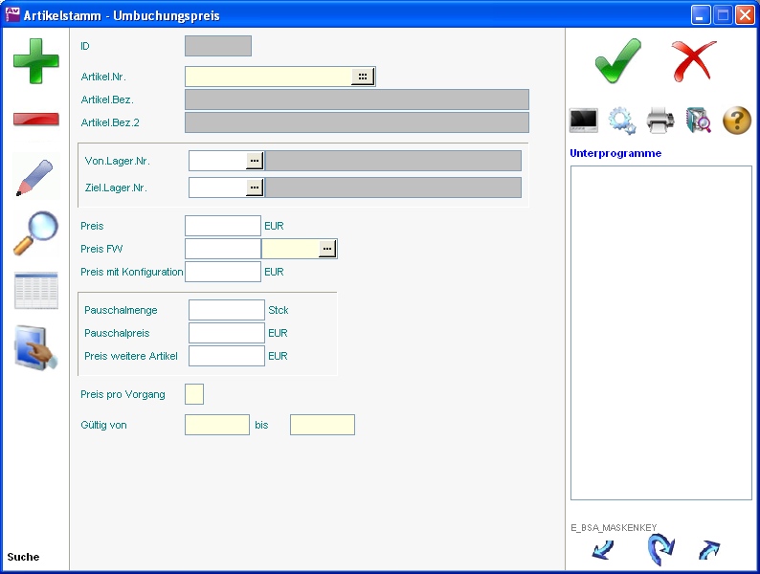Click the touch screen hand icon
760x574 pixels.
(x=35, y=347)
